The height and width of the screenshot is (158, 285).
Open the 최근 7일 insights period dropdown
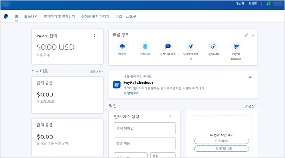97,71
